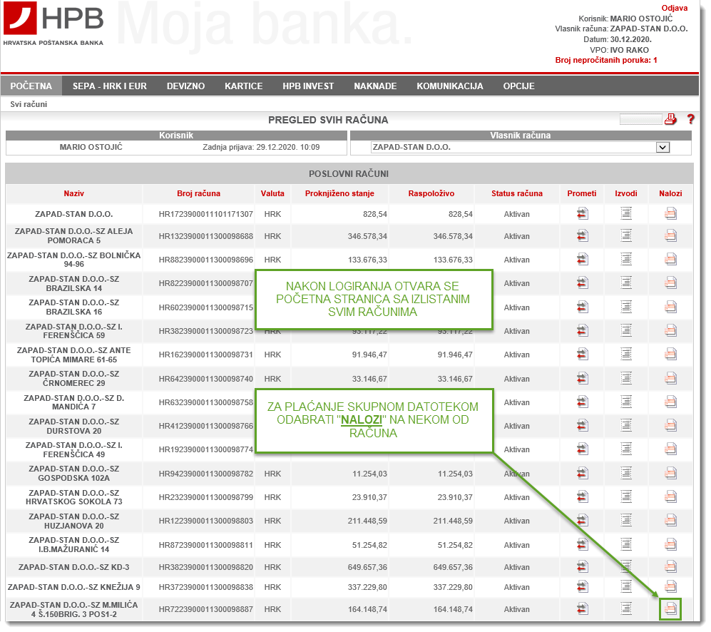Click account number HR9423900011300098782
Screen dimensions: 711x632
[x=206, y=474]
